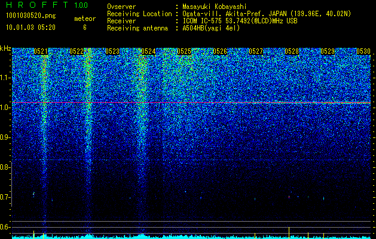376x239 pixels.
Task: Click the 0.7 kHz axis label
Action: coord(5,197)
